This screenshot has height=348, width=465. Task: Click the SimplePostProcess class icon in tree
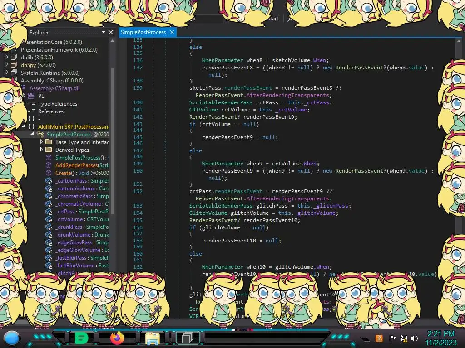click(40, 134)
